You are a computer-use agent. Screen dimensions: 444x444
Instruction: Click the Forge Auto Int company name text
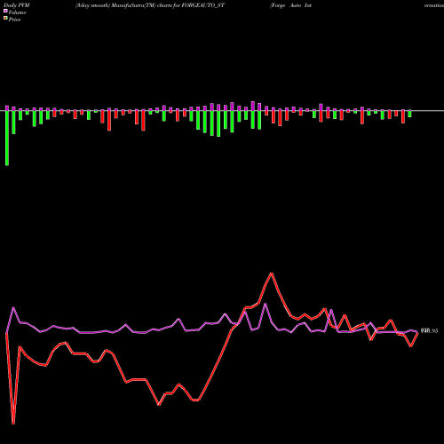[x=290, y=5]
